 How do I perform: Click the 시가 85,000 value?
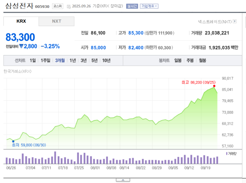98,48
